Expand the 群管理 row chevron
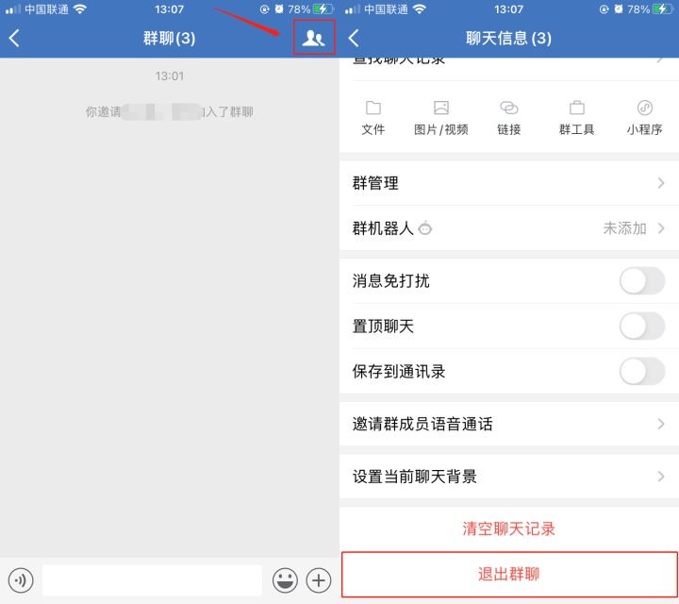The width and height of the screenshot is (679, 604). [x=661, y=183]
